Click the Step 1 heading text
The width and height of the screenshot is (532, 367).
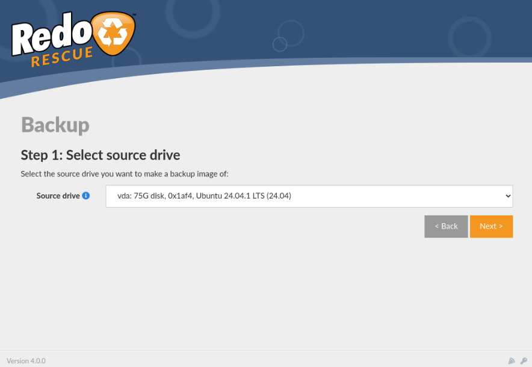tap(100, 155)
